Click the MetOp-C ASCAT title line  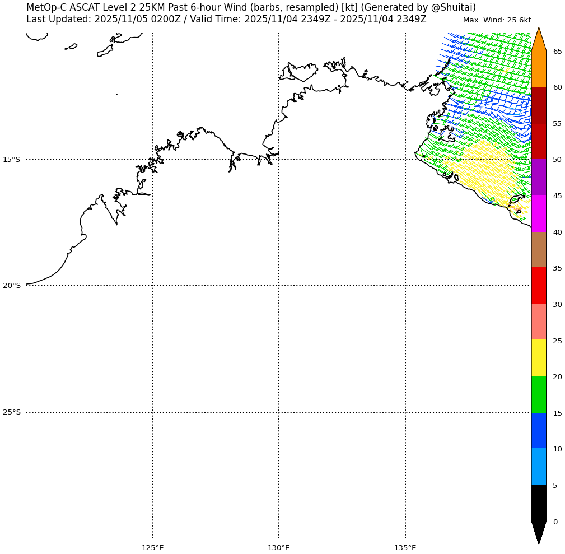(251, 7)
